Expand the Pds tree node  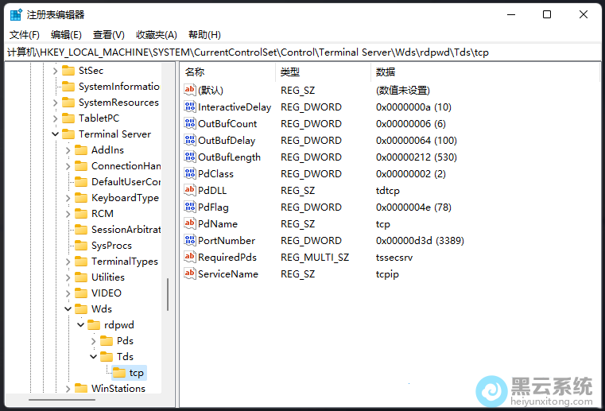click(94, 341)
